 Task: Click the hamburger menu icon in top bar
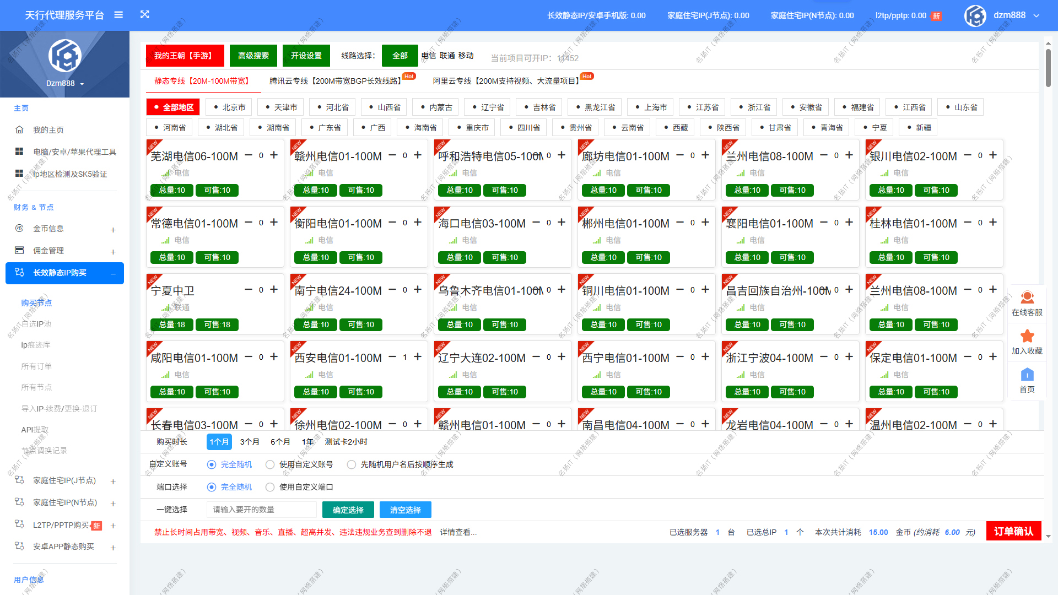click(x=118, y=15)
